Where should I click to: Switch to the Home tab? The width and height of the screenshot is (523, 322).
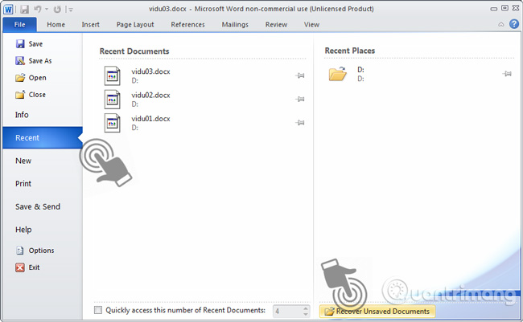pos(56,25)
